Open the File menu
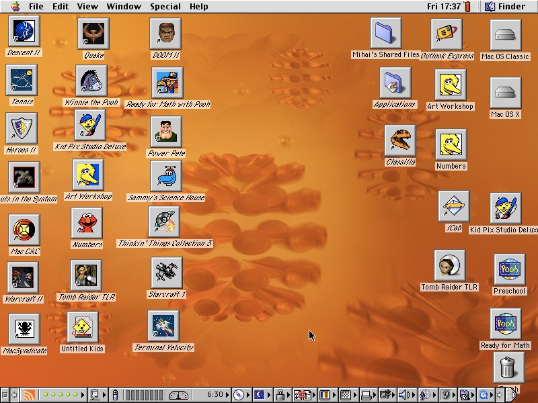Screen dimensions: 538x403 click(36, 7)
